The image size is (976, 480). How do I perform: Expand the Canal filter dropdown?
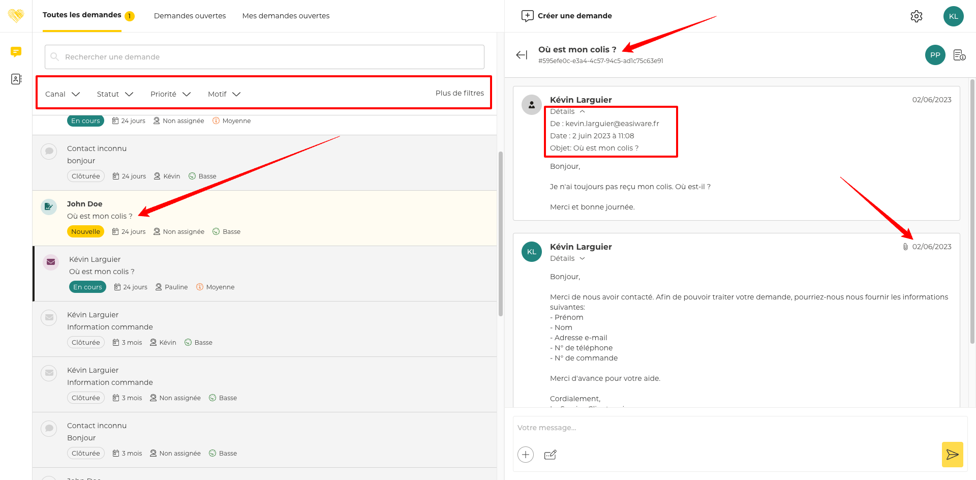click(63, 94)
